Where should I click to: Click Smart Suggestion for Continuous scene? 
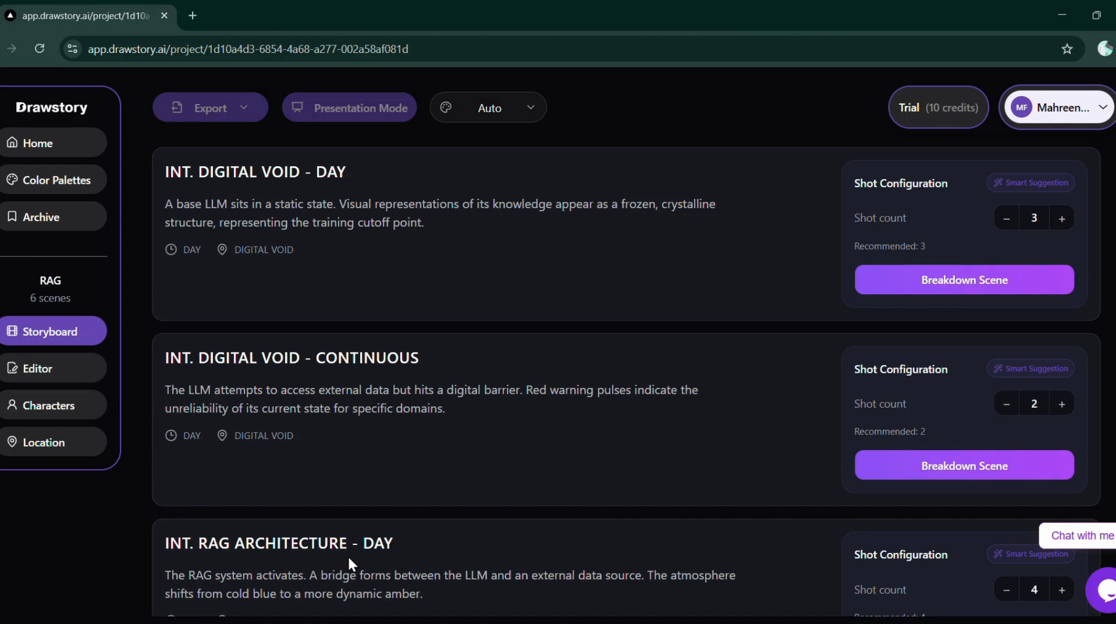pos(1030,369)
